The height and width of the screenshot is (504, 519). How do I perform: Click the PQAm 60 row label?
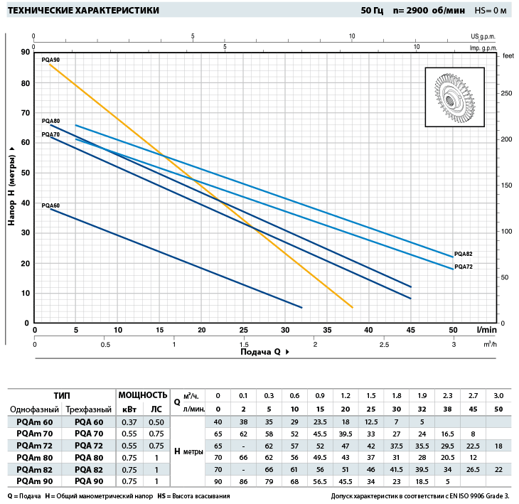(x=33, y=423)
